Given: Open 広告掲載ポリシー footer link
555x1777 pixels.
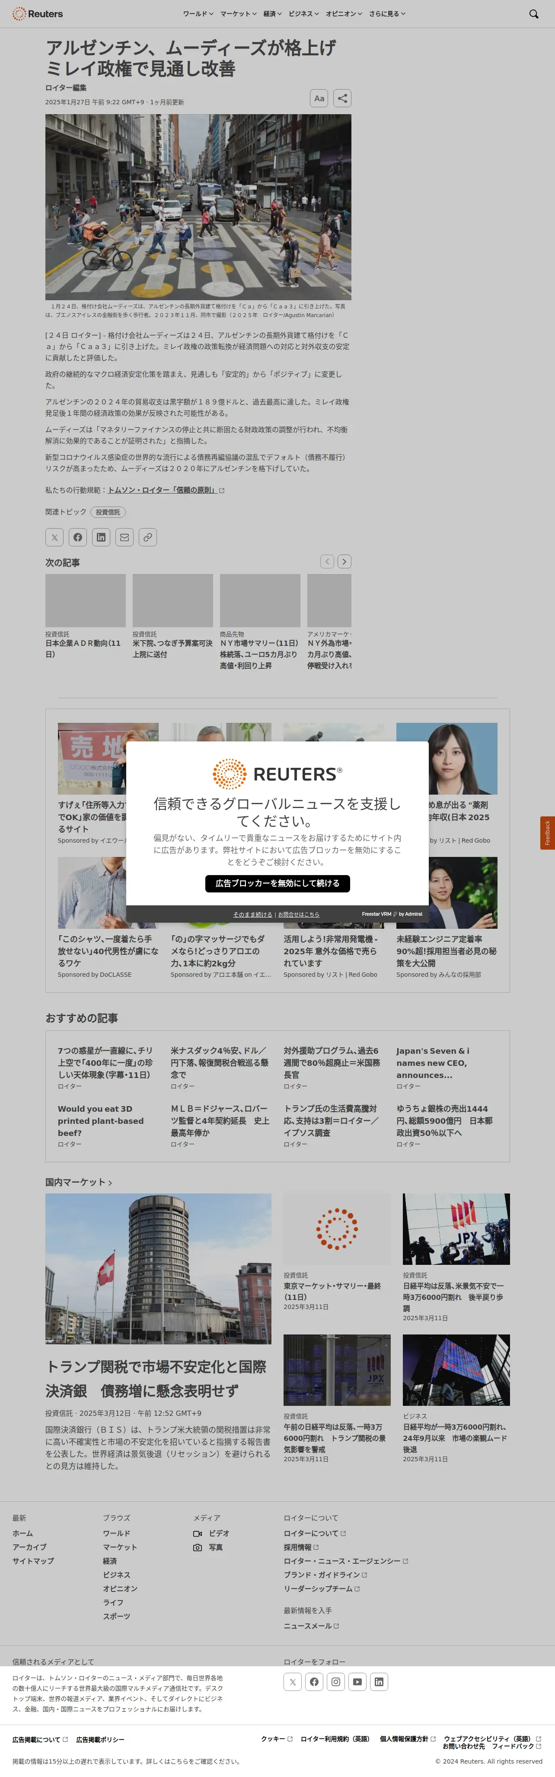Looking at the screenshot, I should pyautogui.click(x=100, y=1740).
